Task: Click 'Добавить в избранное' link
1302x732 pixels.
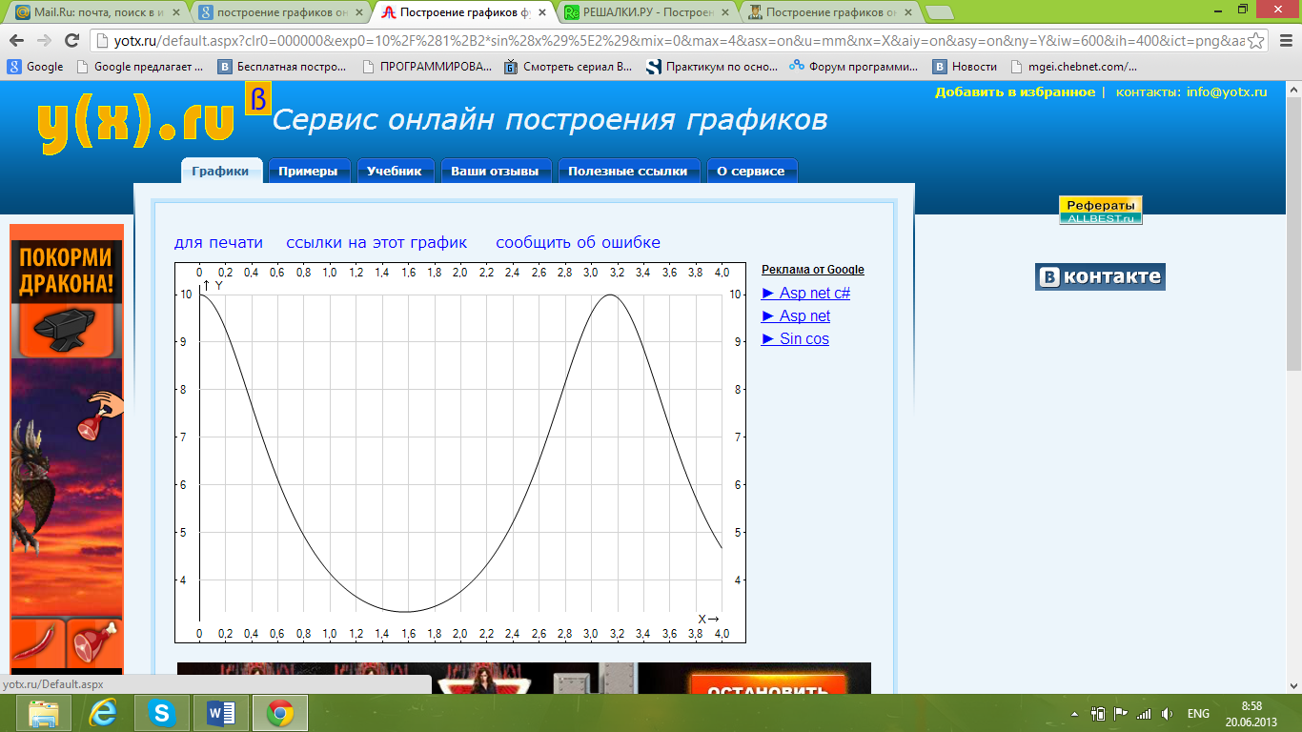Action: pyautogui.click(x=1015, y=92)
